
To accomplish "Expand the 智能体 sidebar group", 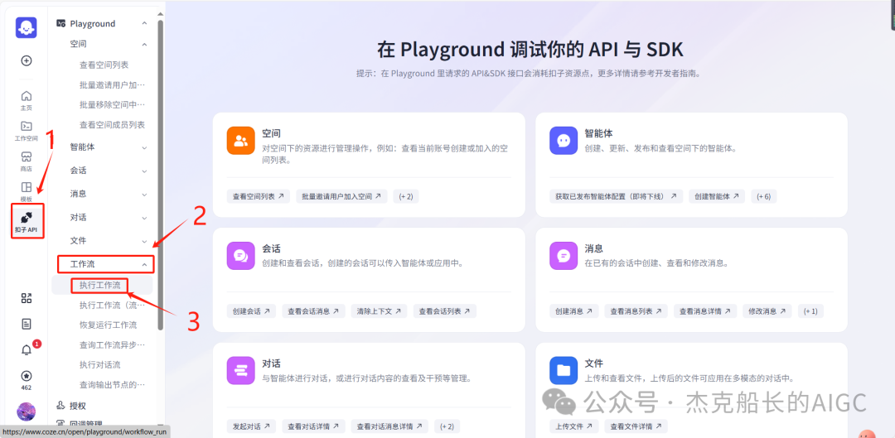I will click(144, 147).
